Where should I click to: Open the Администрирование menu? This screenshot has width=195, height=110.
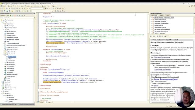point(36,6)
